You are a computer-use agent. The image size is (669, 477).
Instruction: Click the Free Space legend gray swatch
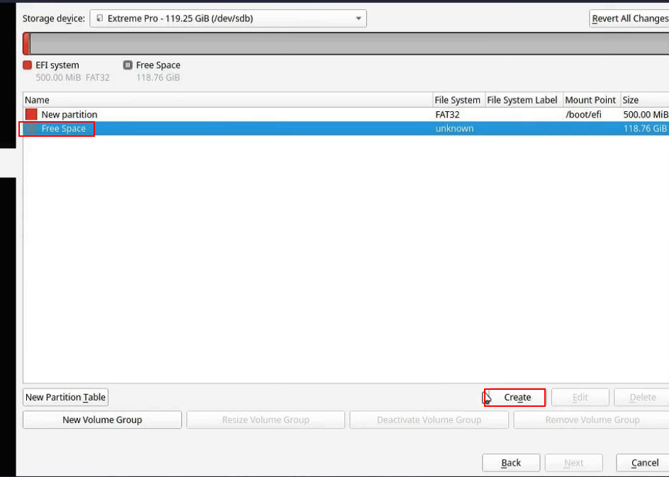(128, 64)
